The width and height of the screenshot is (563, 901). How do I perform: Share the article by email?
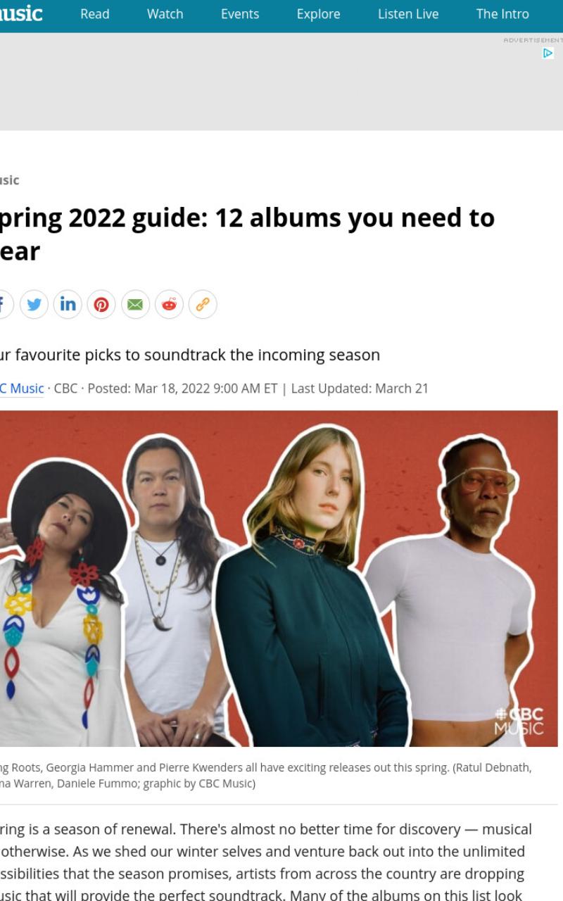[x=135, y=304]
